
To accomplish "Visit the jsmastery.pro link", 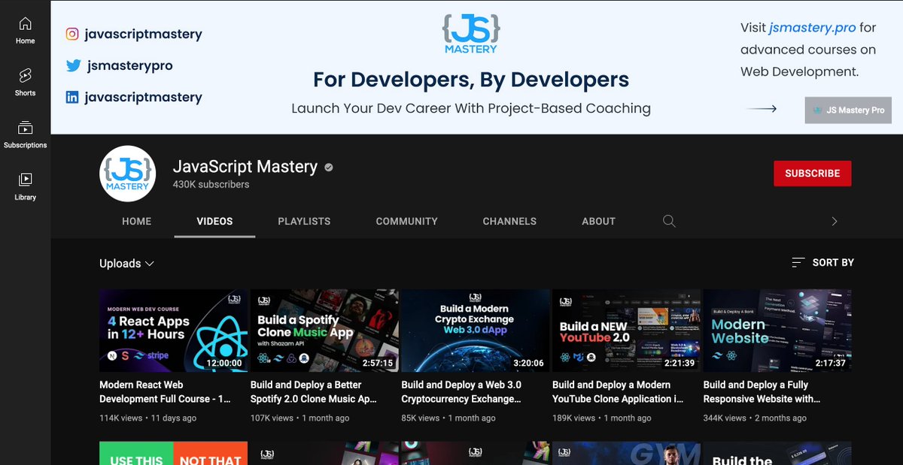I will point(811,27).
